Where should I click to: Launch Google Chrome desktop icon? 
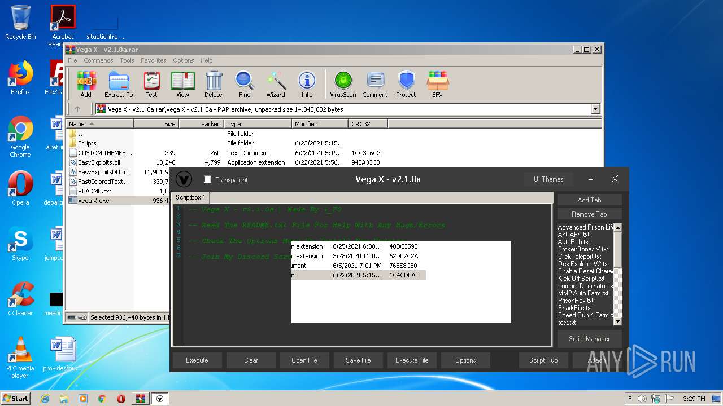[x=20, y=136]
